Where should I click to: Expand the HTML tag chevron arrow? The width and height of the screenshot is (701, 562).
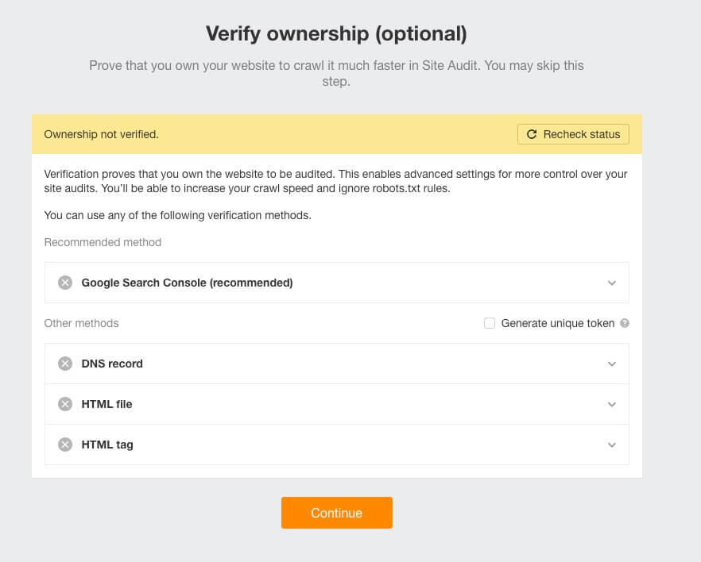(611, 445)
